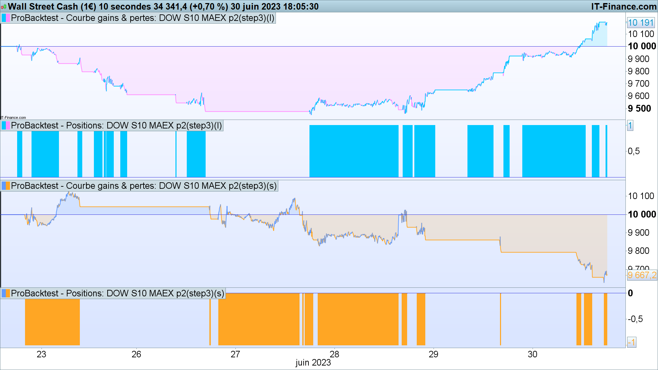Click the 10 191 current value tag
The width and height of the screenshot is (658, 370).
pos(641,23)
